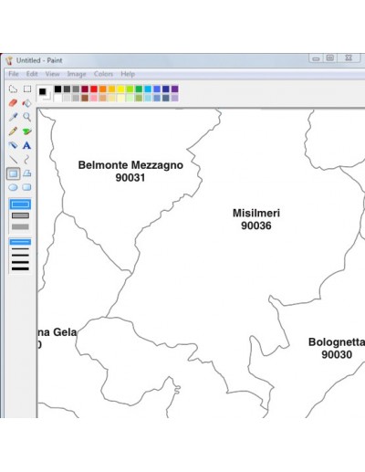The height and width of the screenshot is (472, 365).
Task: Select the Rounded Rectangle tool
Action: pyautogui.click(x=27, y=187)
